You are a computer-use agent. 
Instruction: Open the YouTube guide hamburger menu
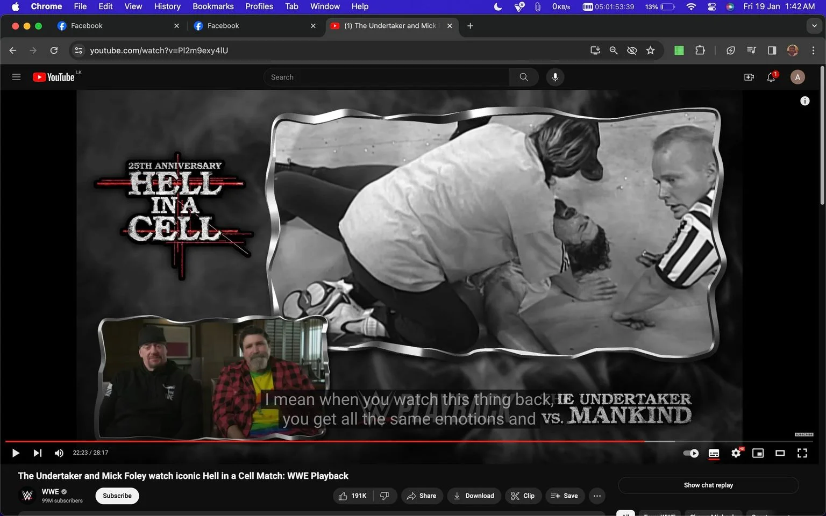[x=16, y=77]
